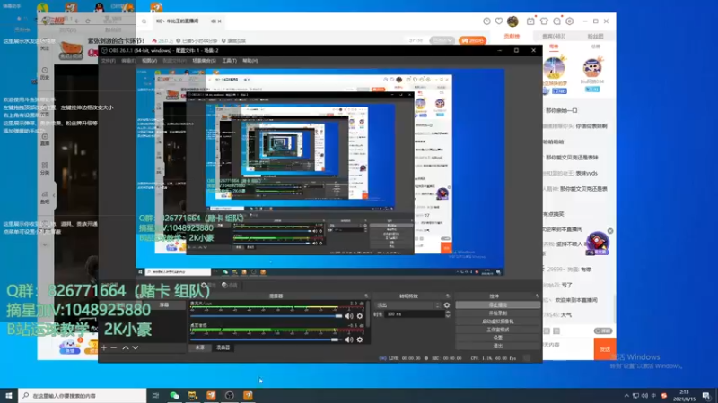Increase transition duration with the stepper arrows

447,313
